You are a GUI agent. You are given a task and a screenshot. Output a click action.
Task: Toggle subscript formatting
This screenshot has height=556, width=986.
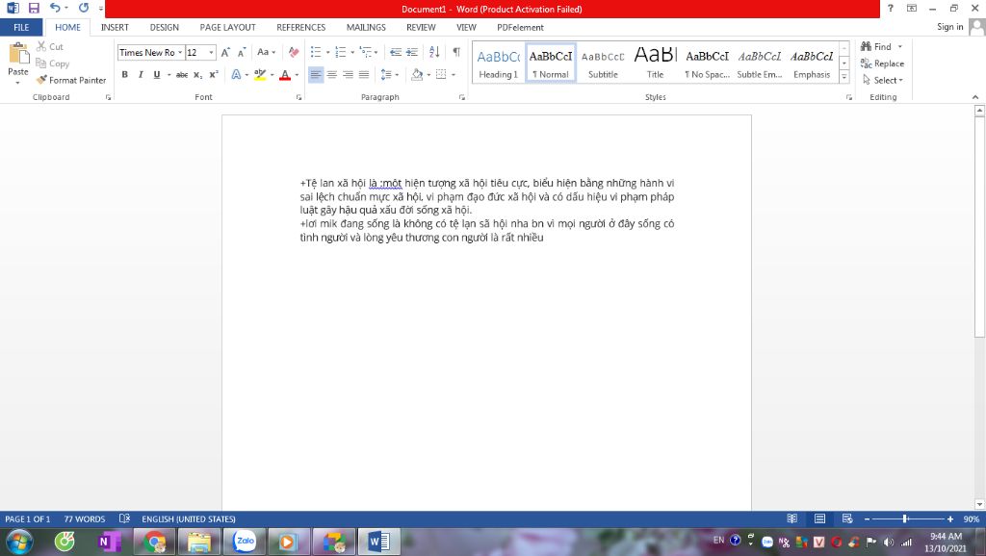[197, 74]
